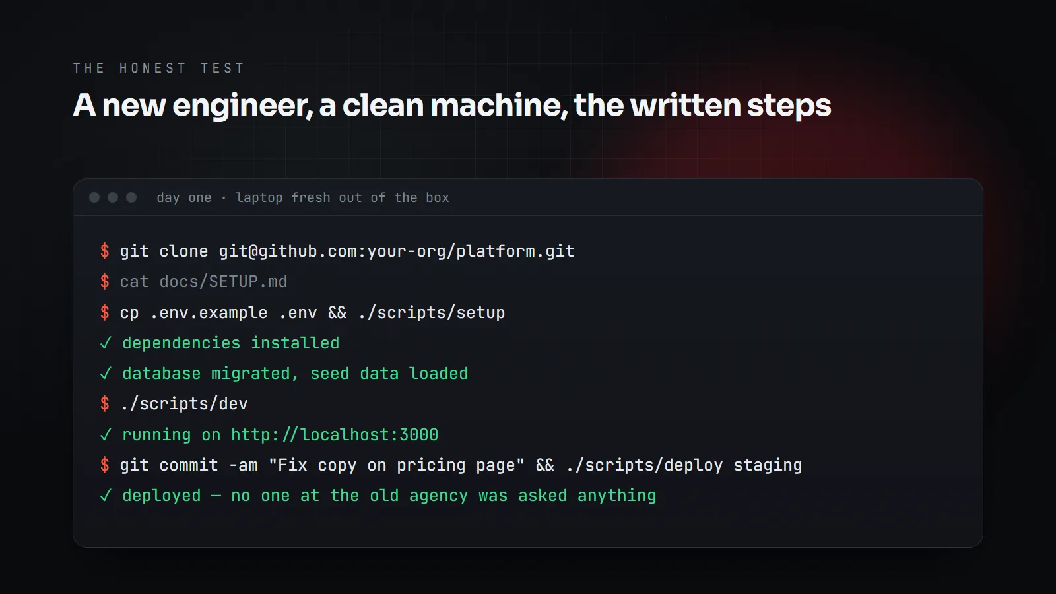Image resolution: width=1056 pixels, height=594 pixels.
Task: Click the 'cat docs/SETUP.md' command
Action: tap(203, 282)
